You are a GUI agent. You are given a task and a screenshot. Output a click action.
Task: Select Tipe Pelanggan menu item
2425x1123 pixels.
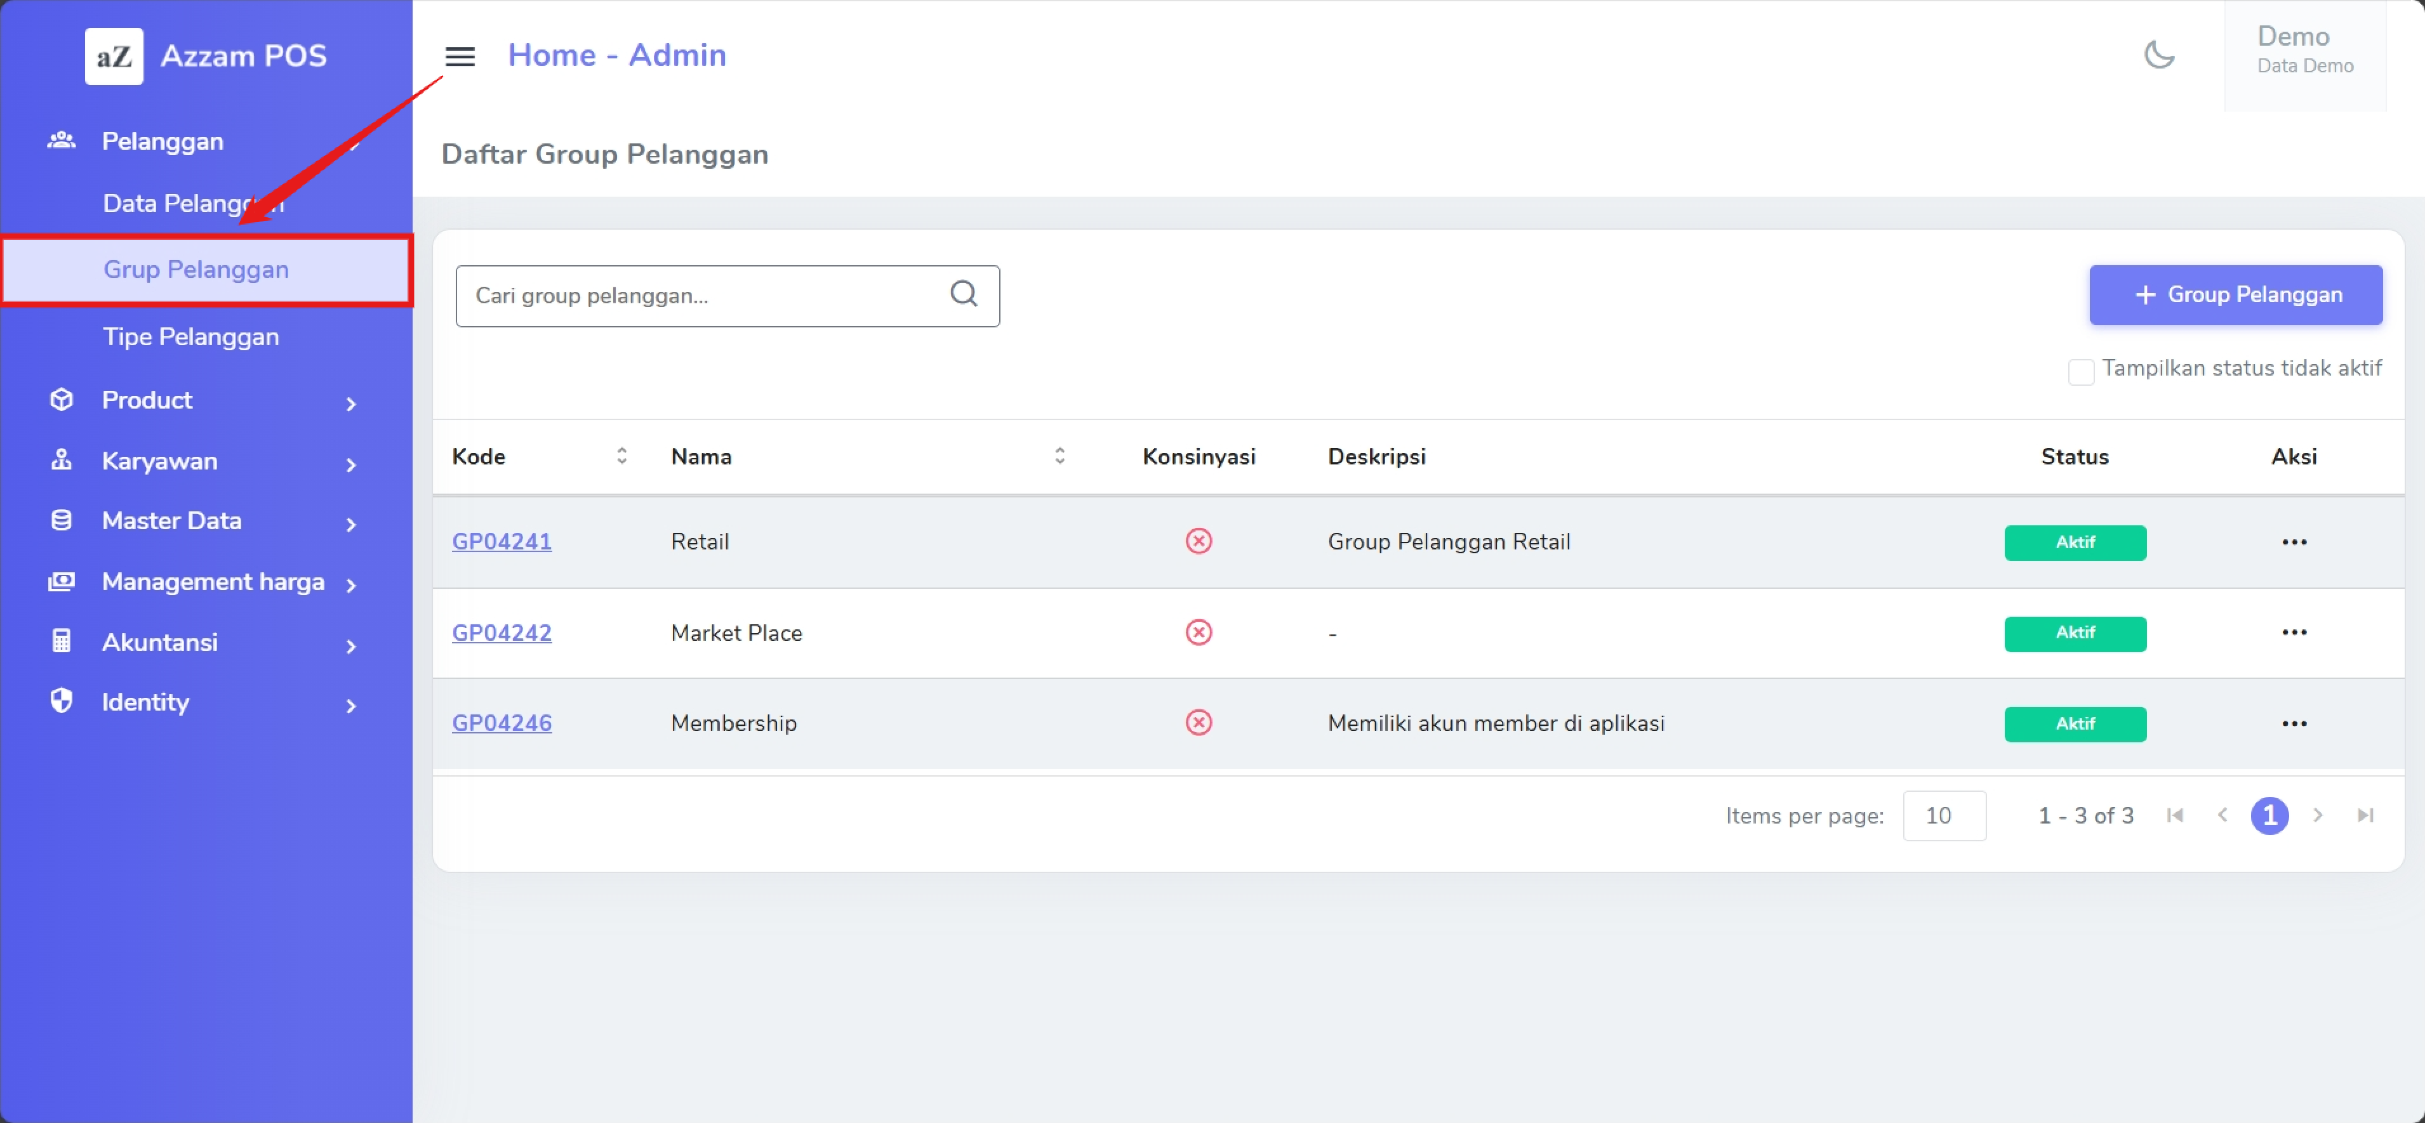pos(191,337)
